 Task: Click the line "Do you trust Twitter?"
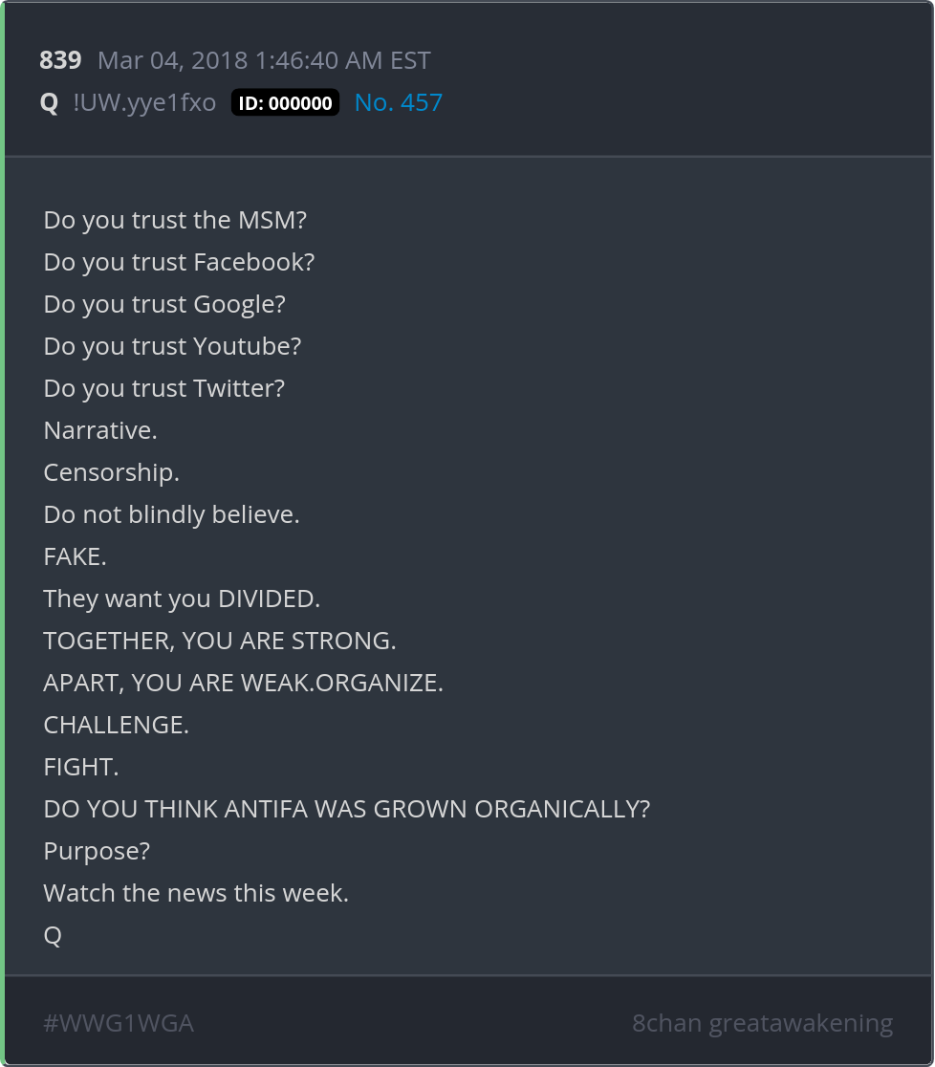[164, 388]
